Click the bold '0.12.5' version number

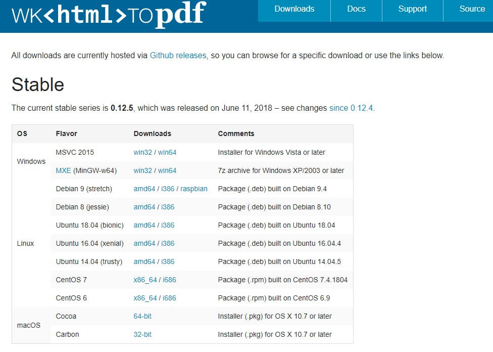click(122, 108)
